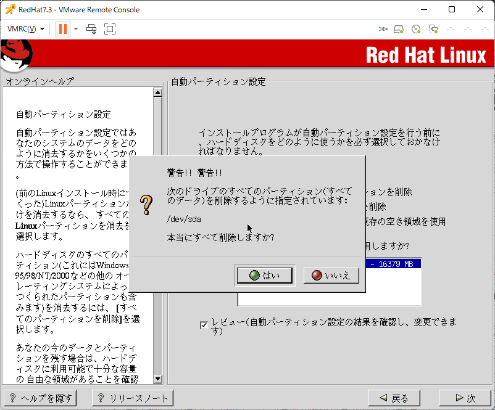Viewport: 495px width, 410px height.
Task: Close the VMware Remote Console window
Action: 480,9
